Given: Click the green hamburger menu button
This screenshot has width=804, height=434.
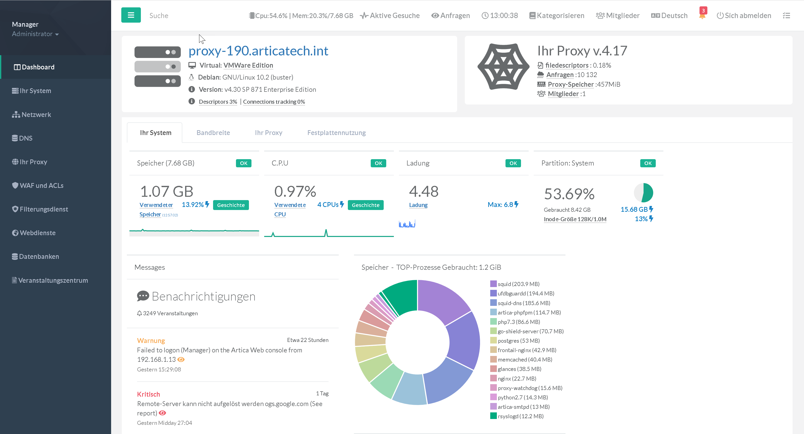Looking at the screenshot, I should click(x=131, y=15).
